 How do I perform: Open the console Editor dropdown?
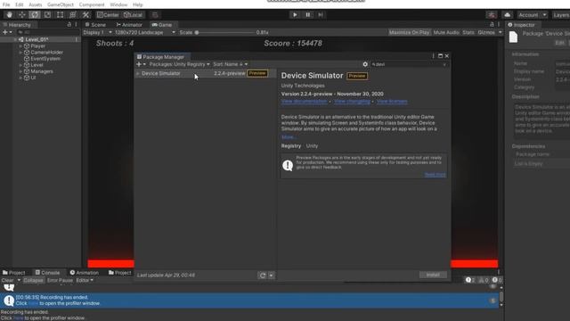pyautogui.click(x=85, y=280)
